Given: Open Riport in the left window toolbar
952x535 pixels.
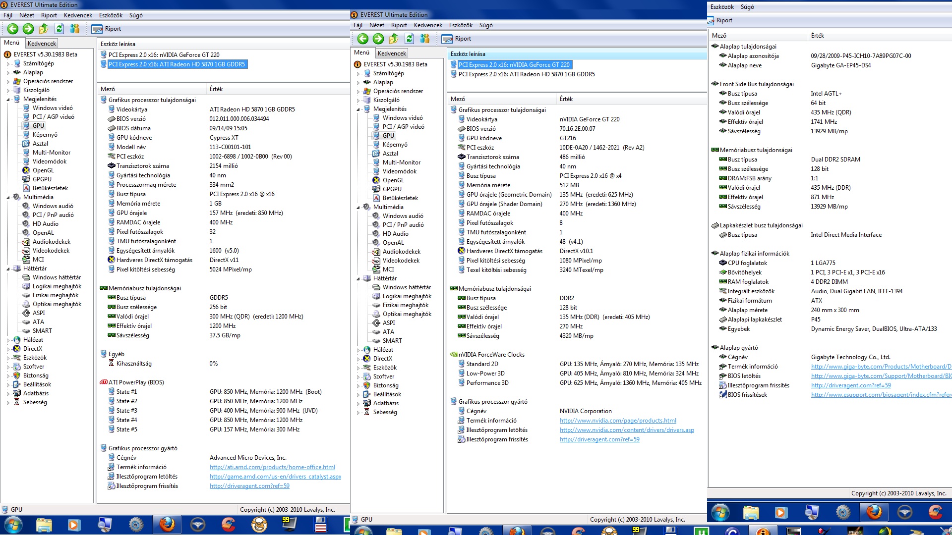Looking at the screenshot, I should pyautogui.click(x=106, y=29).
